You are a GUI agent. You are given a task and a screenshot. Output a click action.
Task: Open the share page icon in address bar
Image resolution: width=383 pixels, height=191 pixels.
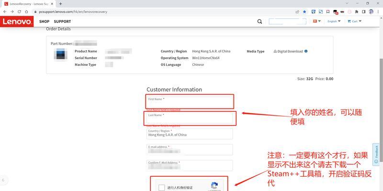[297, 11]
